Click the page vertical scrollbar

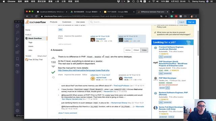pyautogui.click(x=198, y=43)
